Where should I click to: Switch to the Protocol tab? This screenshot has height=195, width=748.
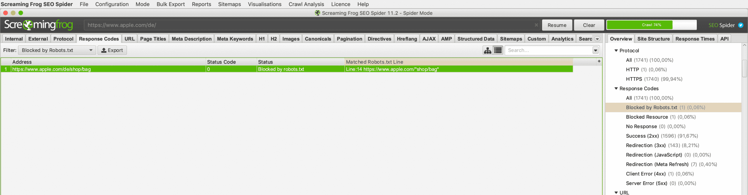[63, 39]
